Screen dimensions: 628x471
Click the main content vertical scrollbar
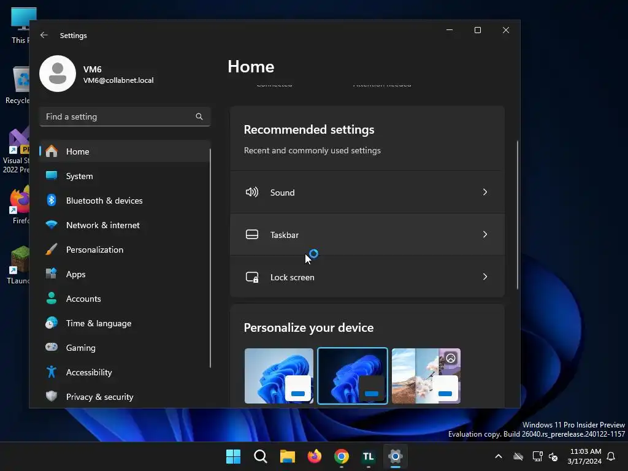[x=517, y=215]
